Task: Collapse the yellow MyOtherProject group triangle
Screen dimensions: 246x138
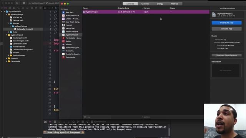Action: [x=7, y=35]
